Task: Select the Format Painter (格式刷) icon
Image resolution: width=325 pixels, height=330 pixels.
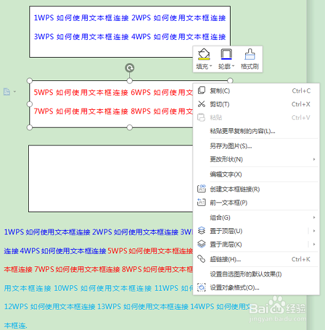Action: [x=250, y=54]
